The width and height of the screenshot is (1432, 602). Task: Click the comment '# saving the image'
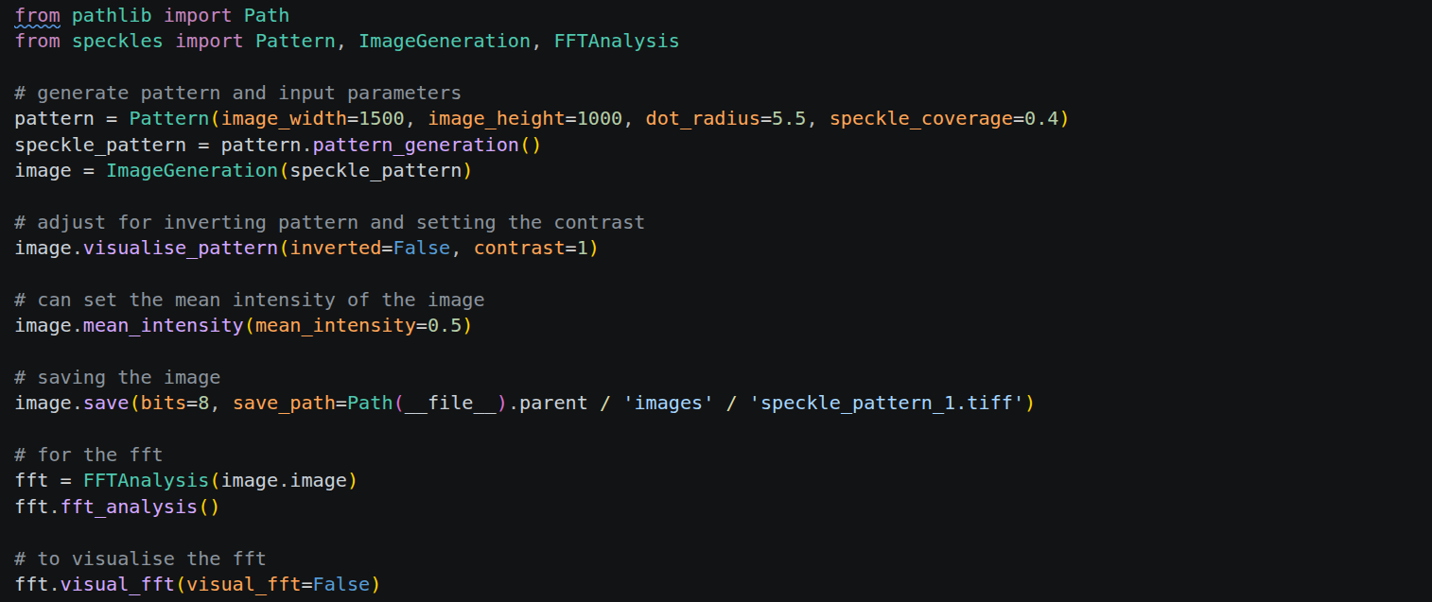[x=118, y=377]
